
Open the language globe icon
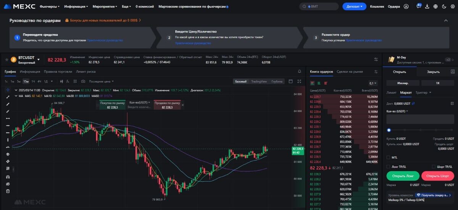(x=435, y=6)
